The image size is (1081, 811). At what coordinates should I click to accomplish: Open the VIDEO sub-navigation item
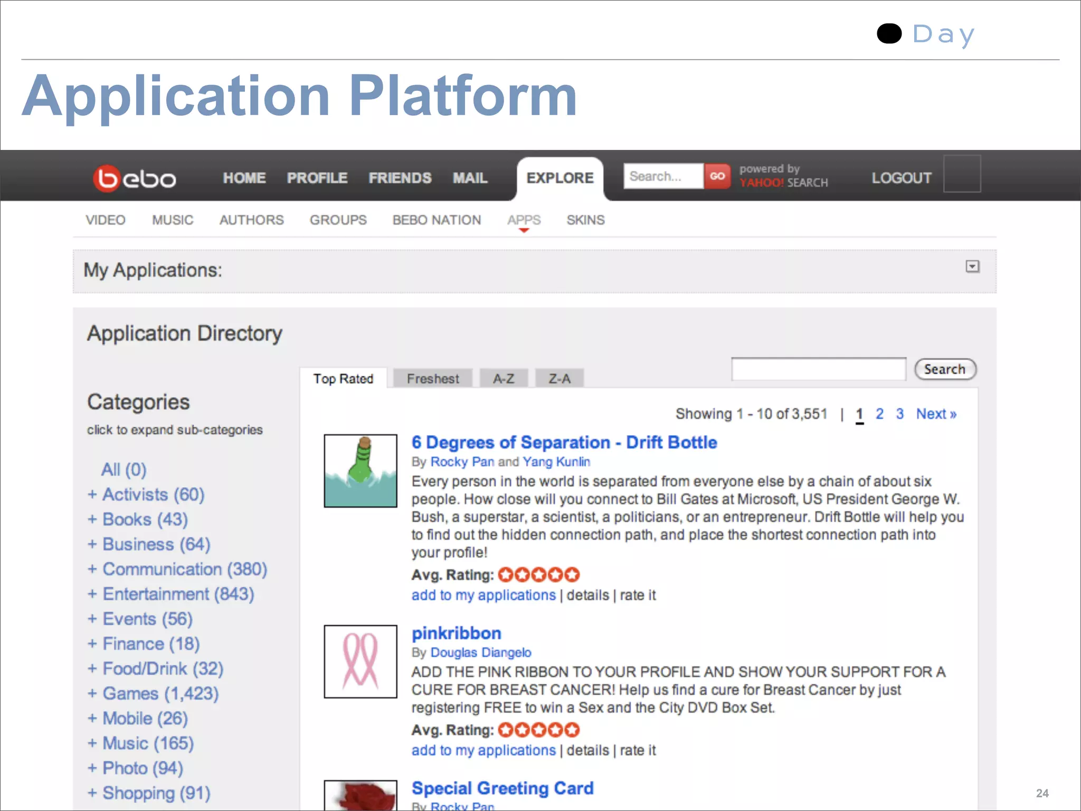coord(106,220)
